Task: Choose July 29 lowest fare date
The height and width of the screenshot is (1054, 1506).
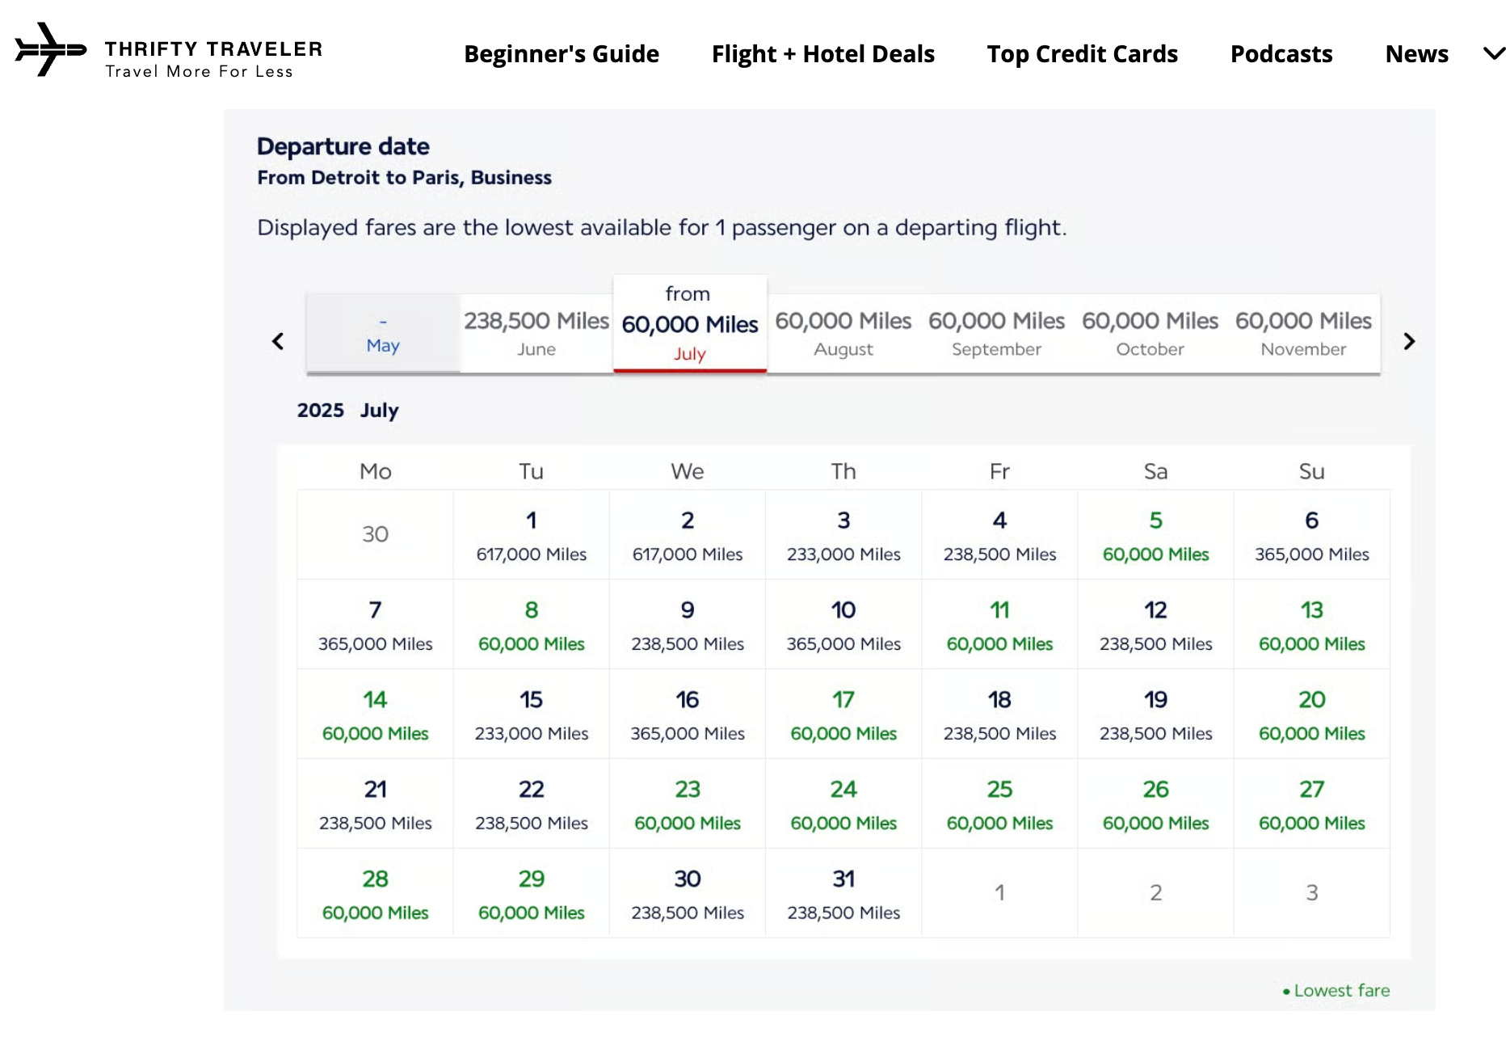Action: (x=532, y=894)
